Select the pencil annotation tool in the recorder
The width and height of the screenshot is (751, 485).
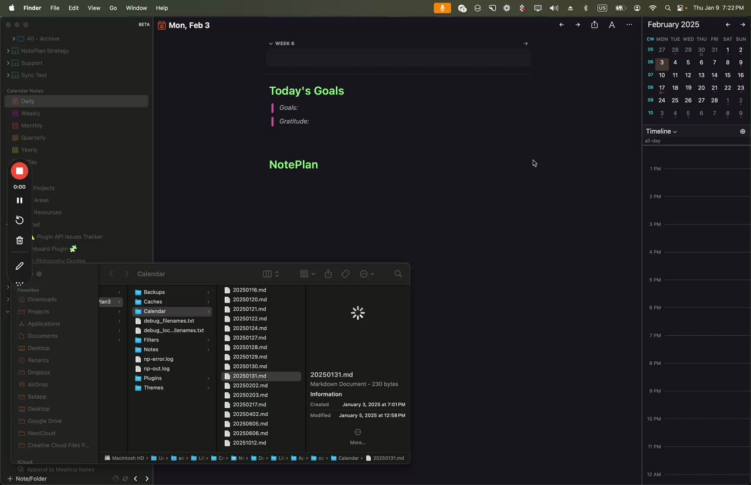tap(19, 266)
